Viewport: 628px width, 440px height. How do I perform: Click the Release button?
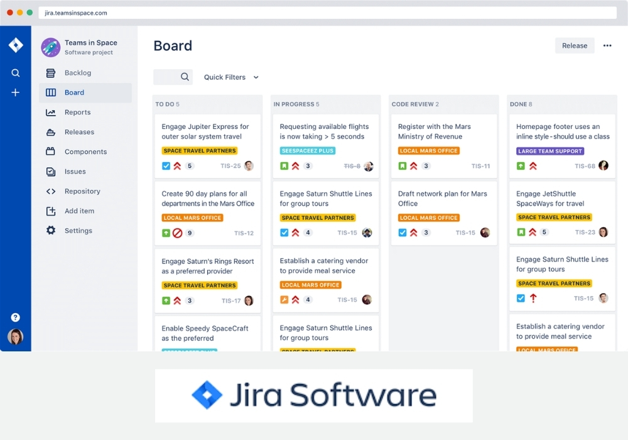(575, 46)
